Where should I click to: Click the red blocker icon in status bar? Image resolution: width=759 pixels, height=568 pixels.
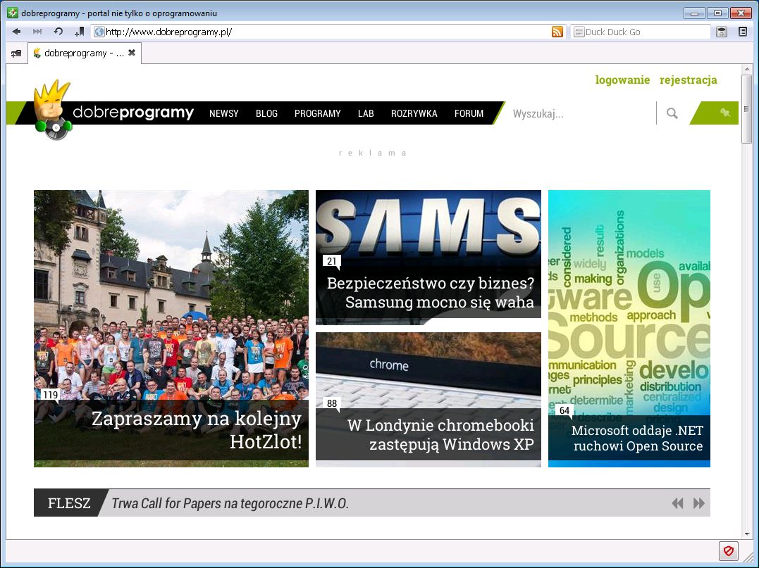(x=729, y=550)
